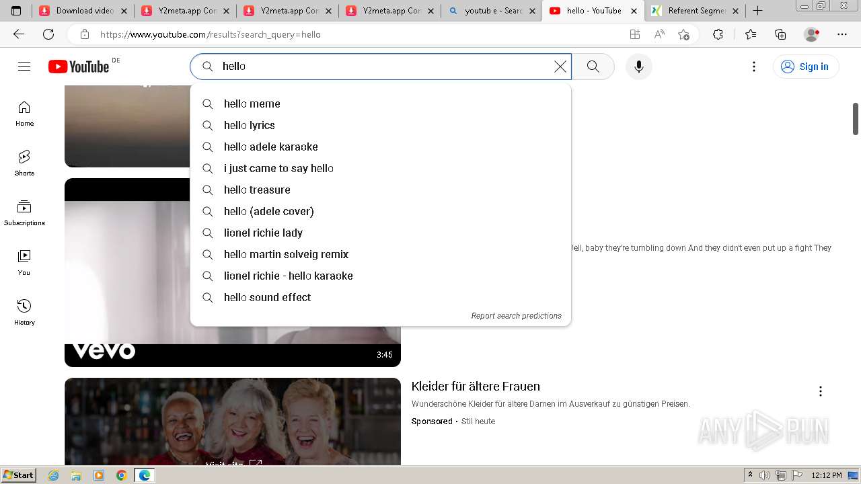Open the apps grid icon in address bar

click(x=634, y=34)
